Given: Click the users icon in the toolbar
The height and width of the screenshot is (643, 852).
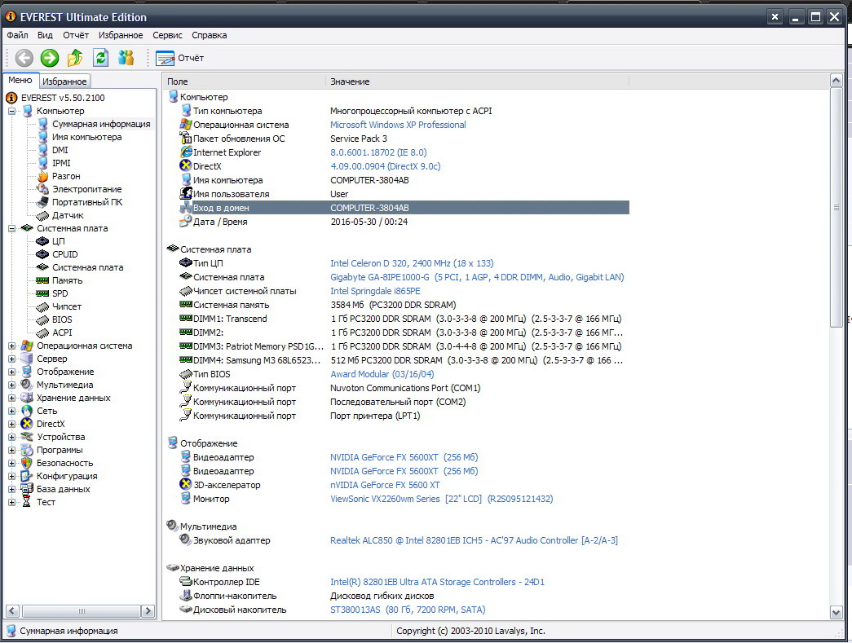Looking at the screenshot, I should [x=126, y=58].
